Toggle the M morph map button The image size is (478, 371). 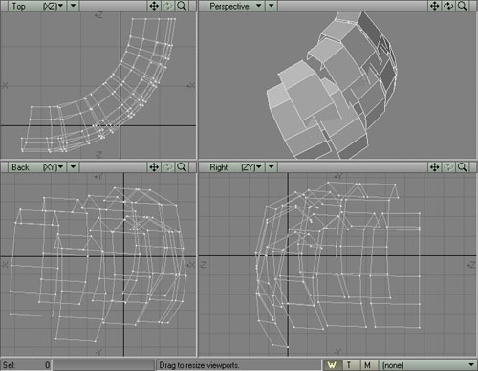point(367,365)
